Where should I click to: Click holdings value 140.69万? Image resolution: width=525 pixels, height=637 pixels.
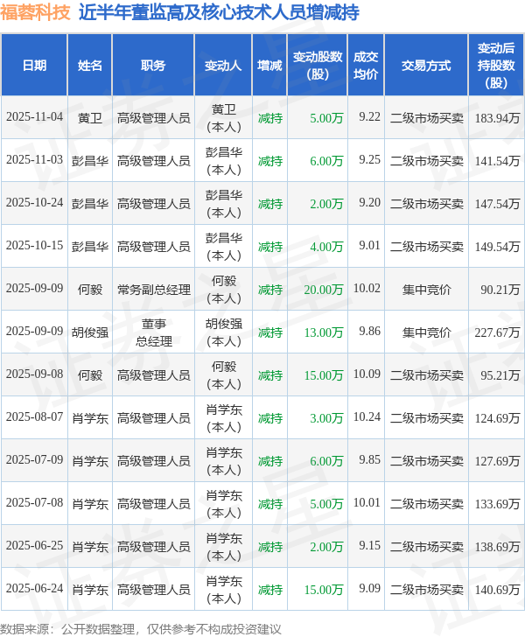pyautogui.click(x=497, y=590)
